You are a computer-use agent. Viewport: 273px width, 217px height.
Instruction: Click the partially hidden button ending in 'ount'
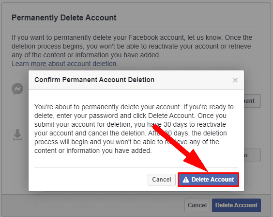[x=252, y=101]
